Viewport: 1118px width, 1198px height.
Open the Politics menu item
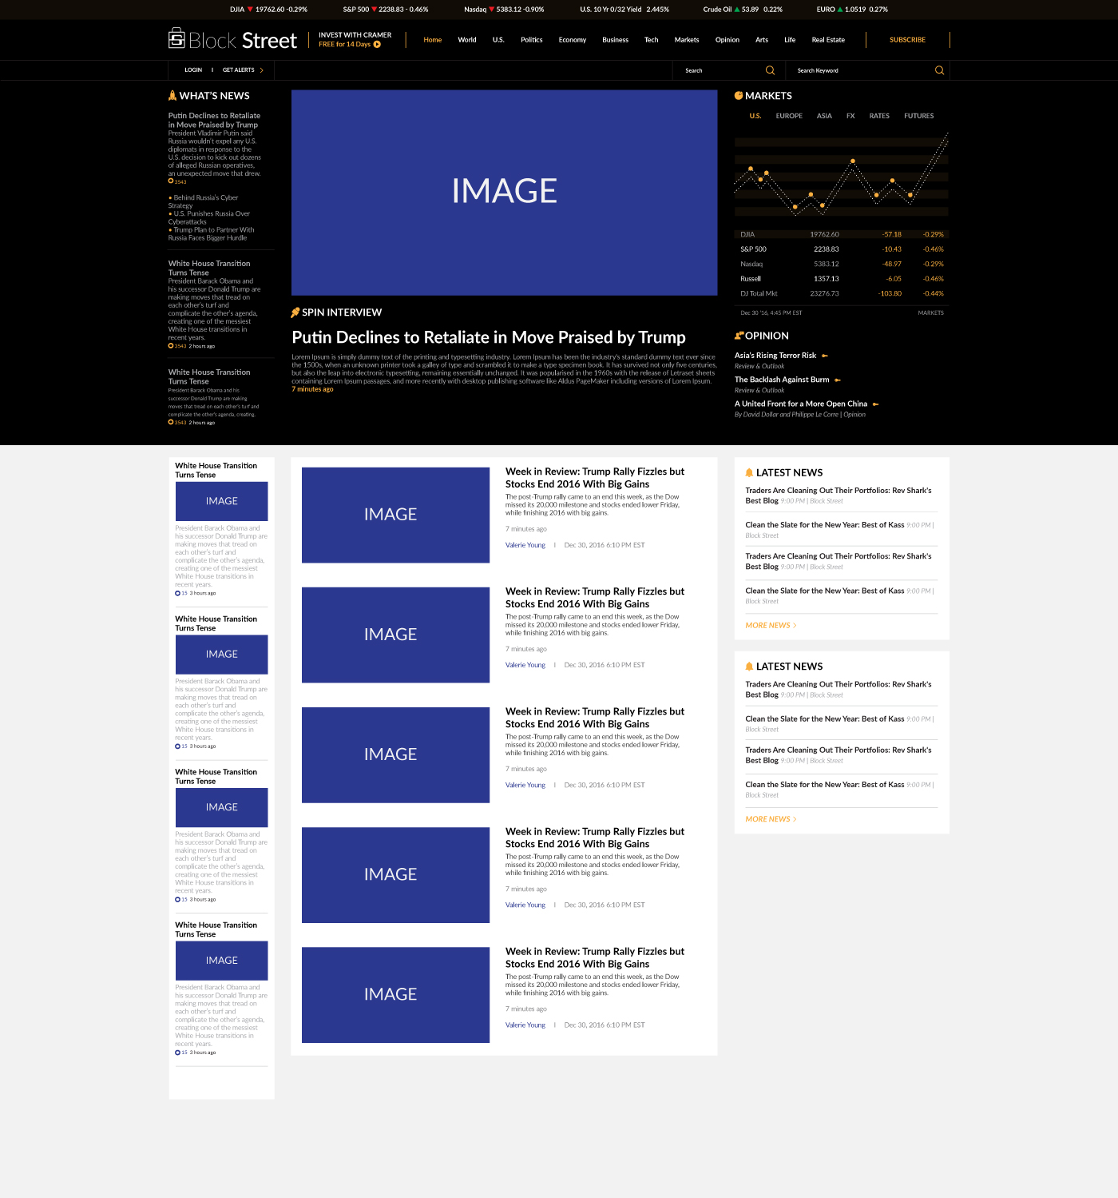pos(531,39)
